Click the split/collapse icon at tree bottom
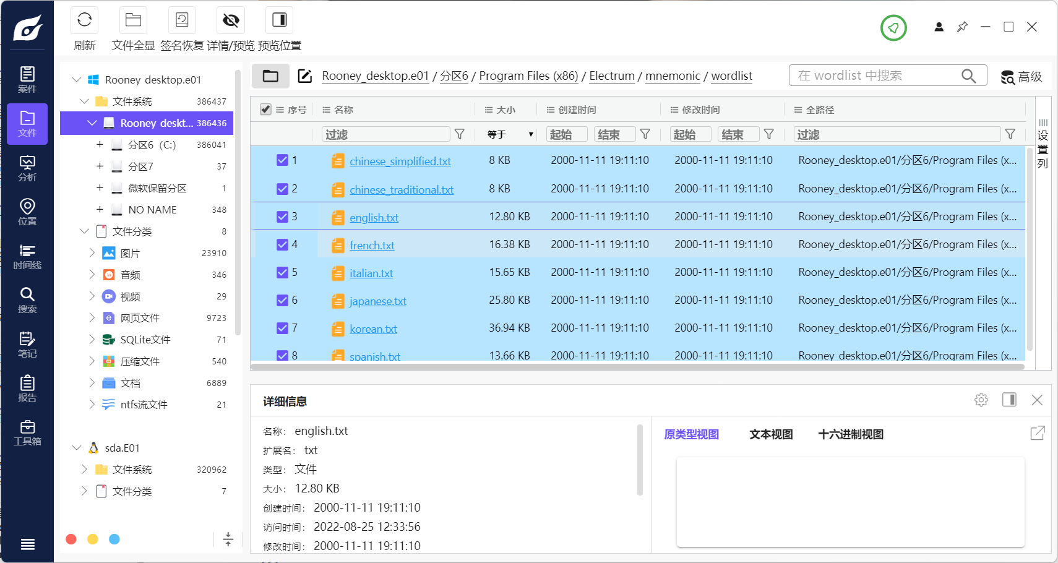This screenshot has height=563, width=1058. tap(228, 539)
